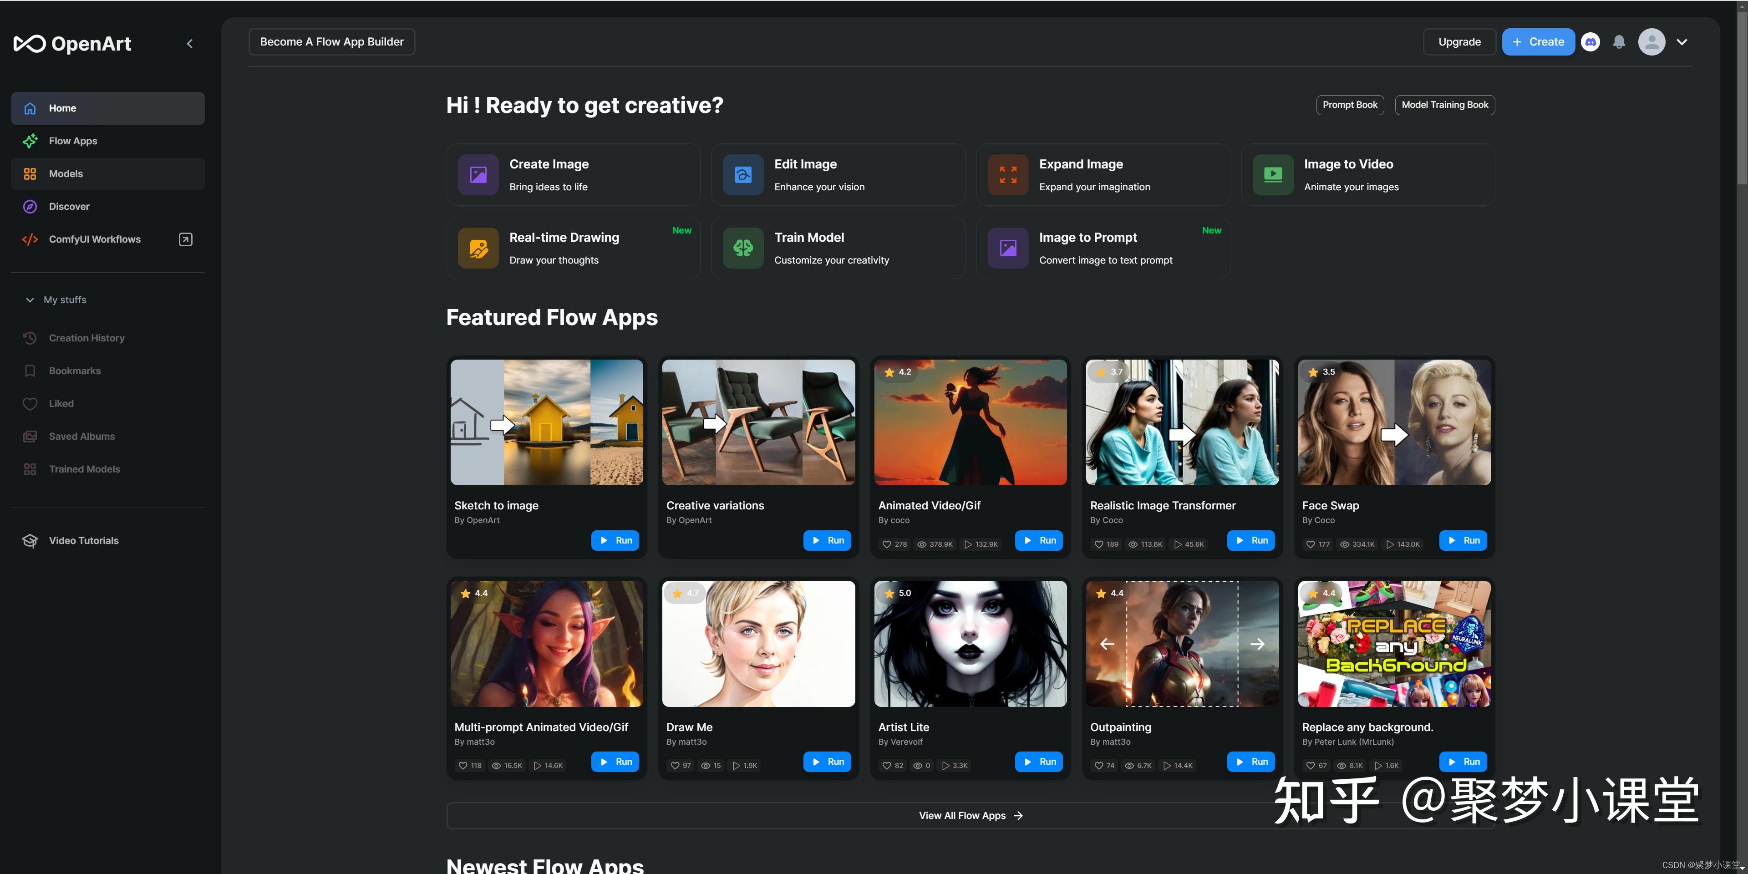Open the account dropdown arrow
This screenshot has height=874, width=1748.
point(1682,42)
